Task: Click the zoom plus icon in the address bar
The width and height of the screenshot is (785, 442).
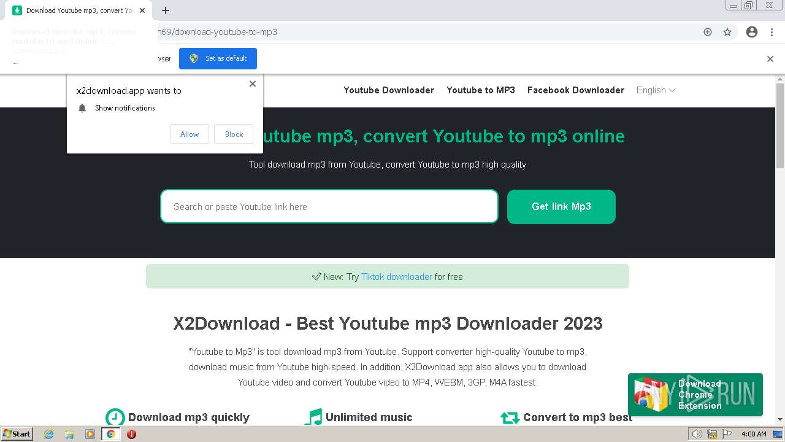Action: 708,32
